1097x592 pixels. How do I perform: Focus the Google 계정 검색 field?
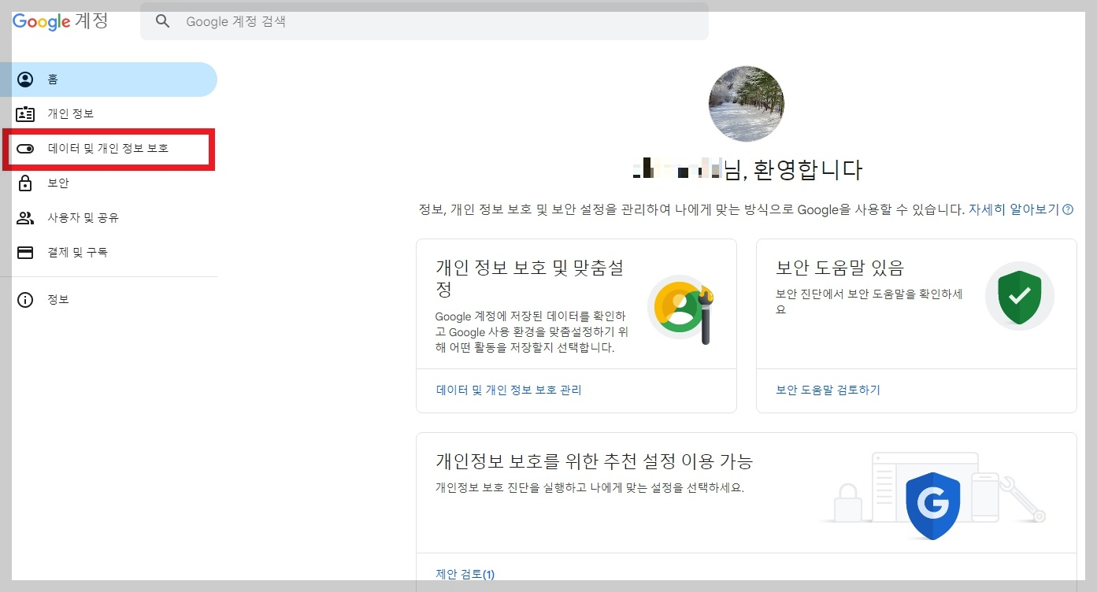click(424, 21)
